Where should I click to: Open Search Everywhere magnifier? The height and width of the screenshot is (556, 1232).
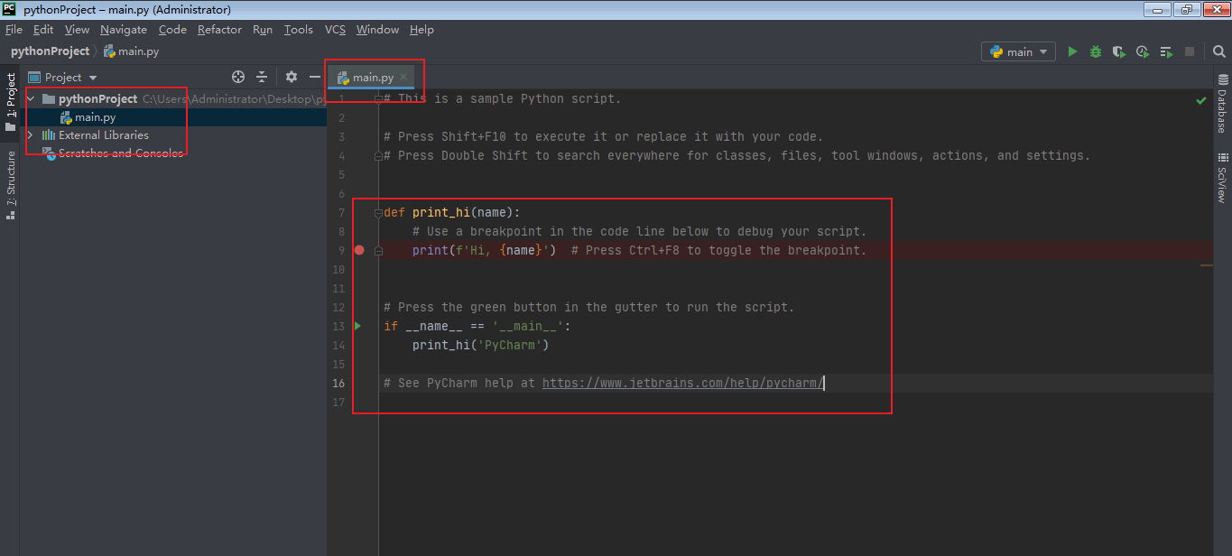[1218, 51]
